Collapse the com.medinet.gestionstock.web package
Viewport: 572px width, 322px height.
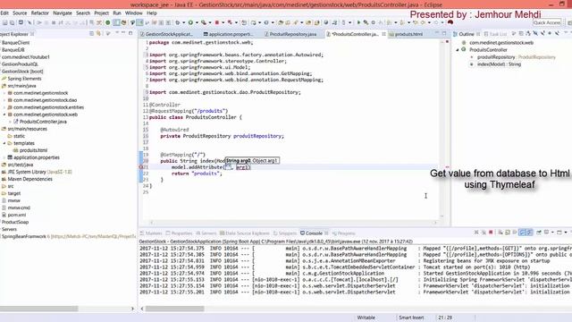coord(4,114)
